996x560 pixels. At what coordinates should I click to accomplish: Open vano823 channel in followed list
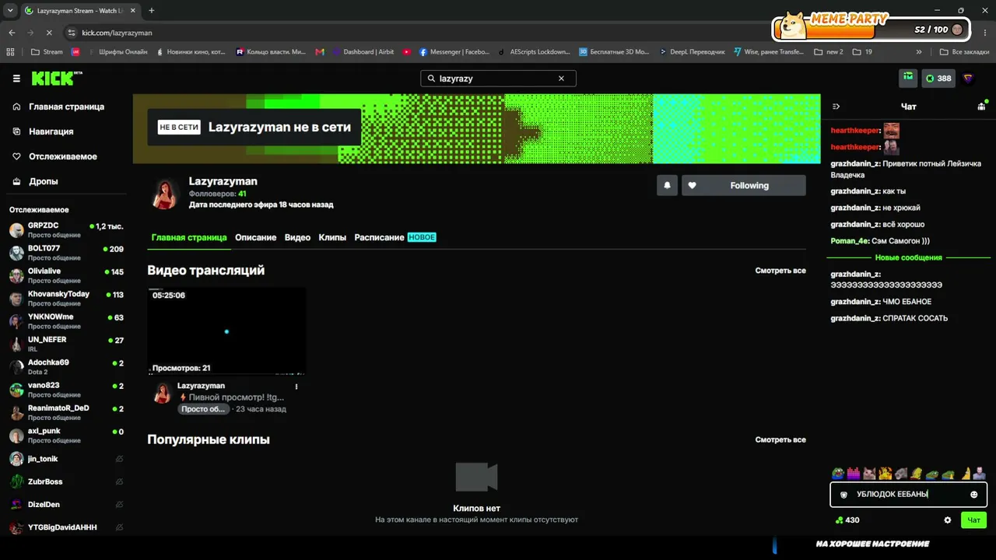pyautogui.click(x=67, y=390)
